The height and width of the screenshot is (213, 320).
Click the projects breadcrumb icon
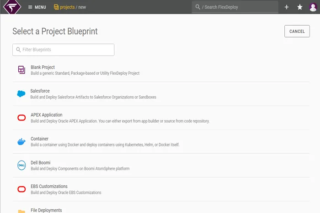[x=56, y=7]
